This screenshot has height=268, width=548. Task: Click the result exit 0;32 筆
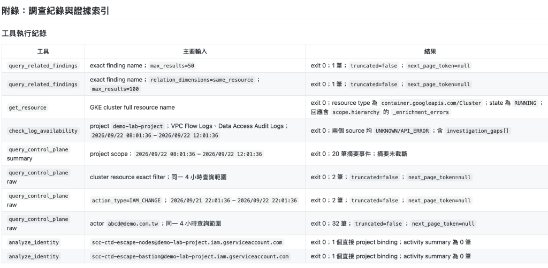(x=330, y=224)
